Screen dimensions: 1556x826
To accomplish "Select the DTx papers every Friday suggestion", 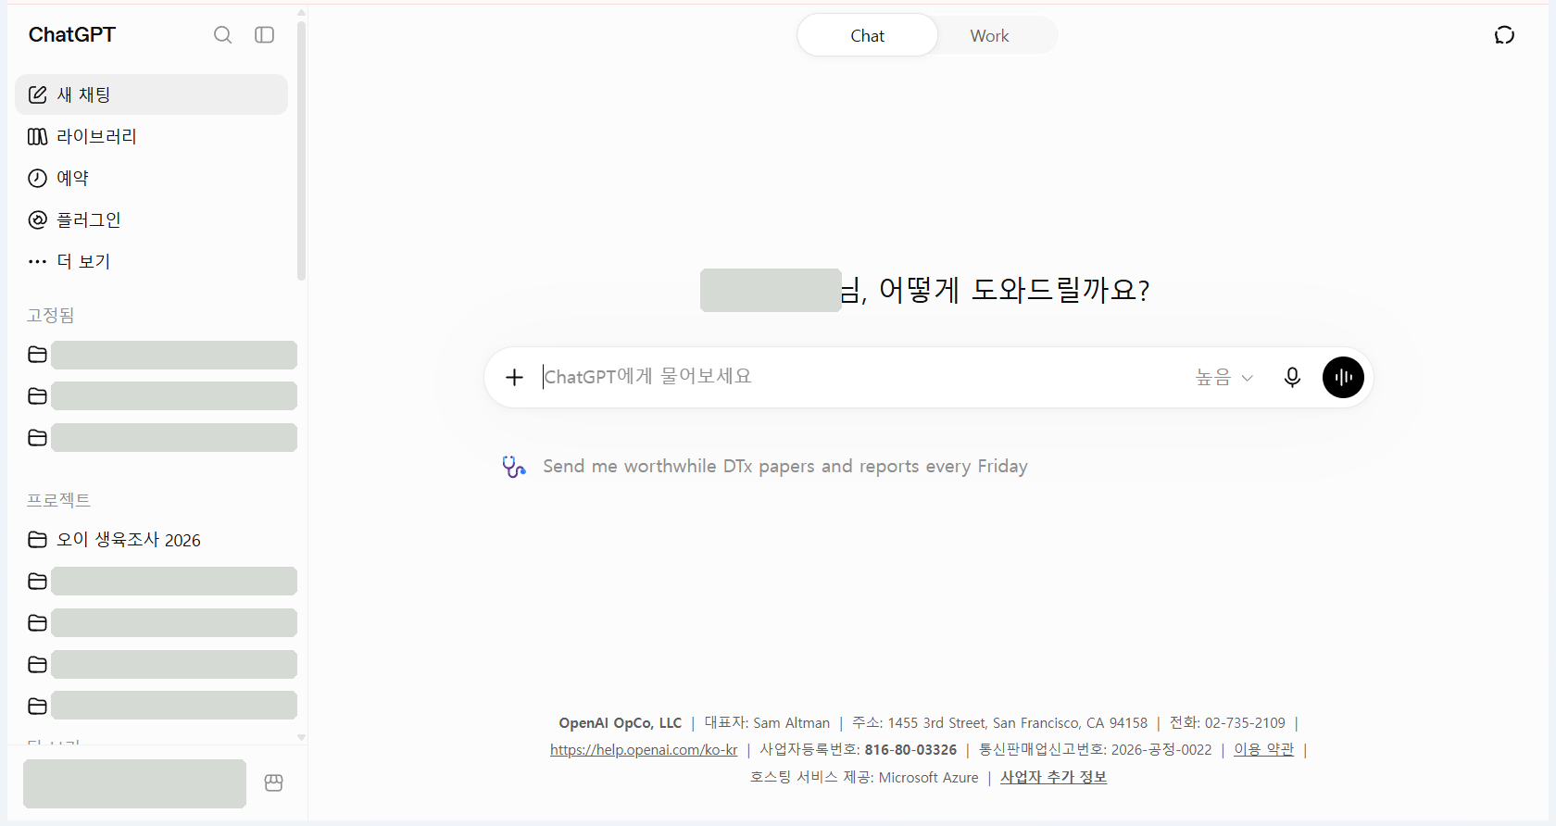I will pyautogui.click(x=785, y=466).
